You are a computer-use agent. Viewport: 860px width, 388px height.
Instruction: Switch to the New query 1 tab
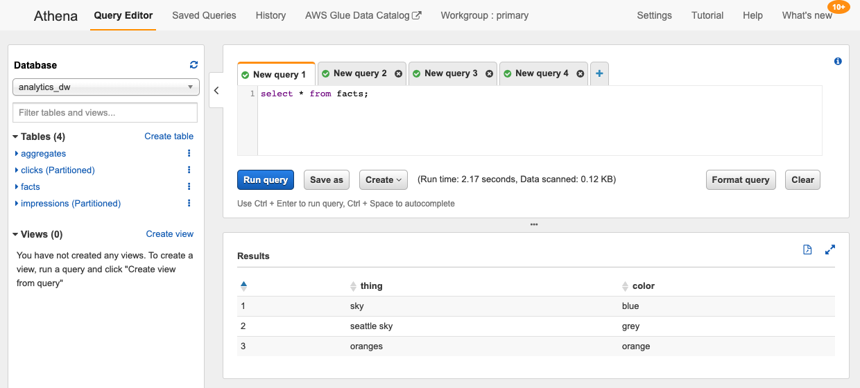(x=276, y=74)
